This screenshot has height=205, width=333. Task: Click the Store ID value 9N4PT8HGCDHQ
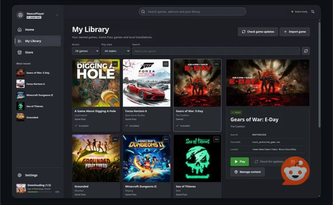pyautogui.click(x=259, y=135)
